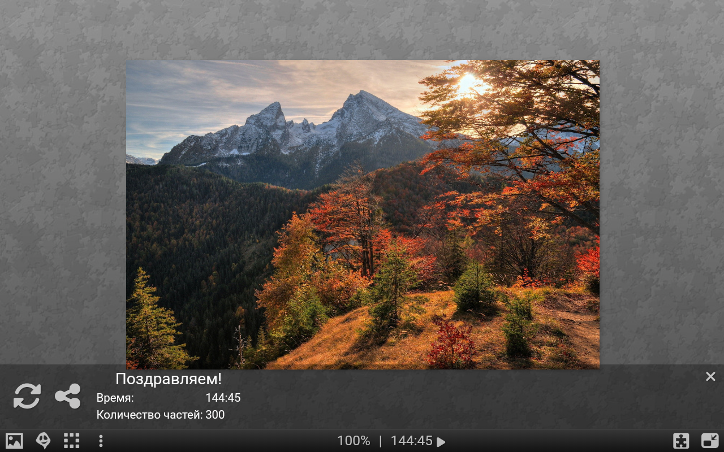Share the completed puzzle result
Viewport: 724px width, 452px height.
coord(68,396)
